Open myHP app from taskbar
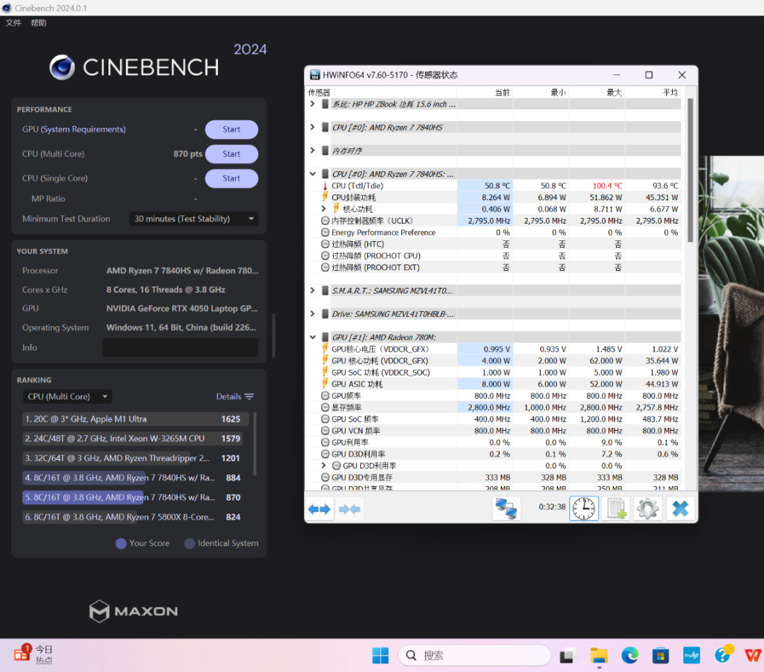Viewport: 764px width, 672px height. click(691, 656)
